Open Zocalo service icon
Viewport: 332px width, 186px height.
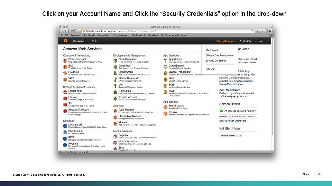166,113
